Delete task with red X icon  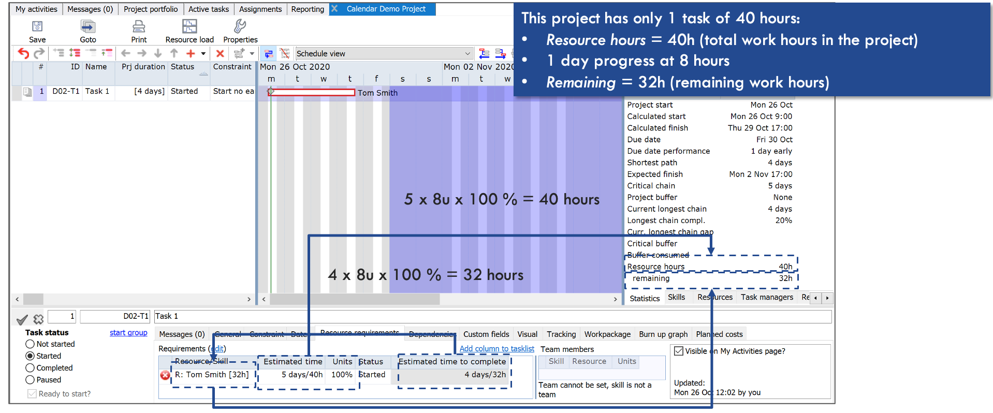pos(220,53)
